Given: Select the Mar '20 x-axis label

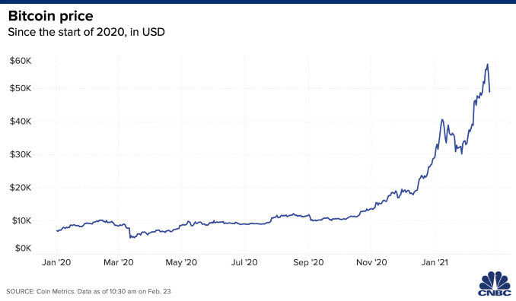Looking at the screenshot, I should pyautogui.click(x=119, y=262).
